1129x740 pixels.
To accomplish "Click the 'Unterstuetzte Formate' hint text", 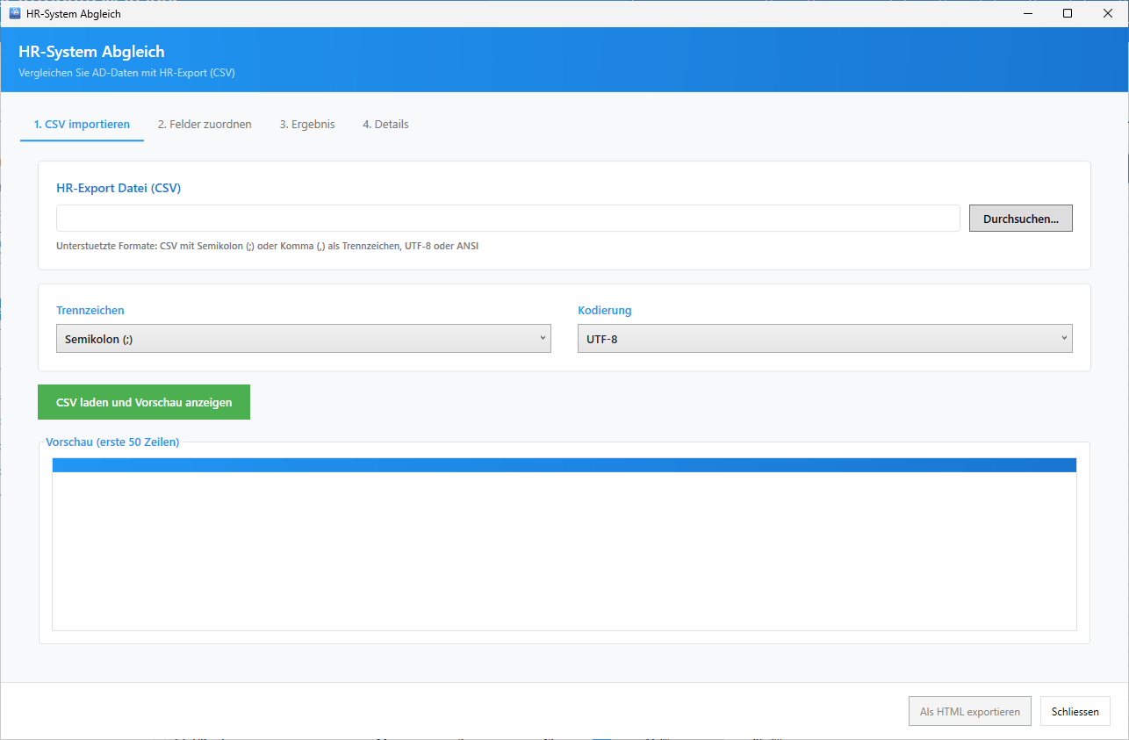I will tap(267, 247).
